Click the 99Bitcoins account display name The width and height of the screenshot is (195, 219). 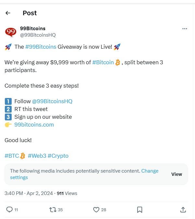point(33,29)
